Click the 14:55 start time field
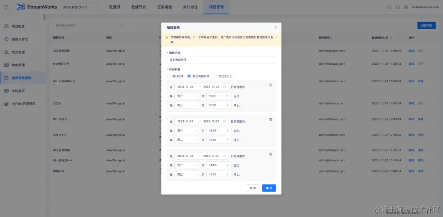 coord(219,165)
